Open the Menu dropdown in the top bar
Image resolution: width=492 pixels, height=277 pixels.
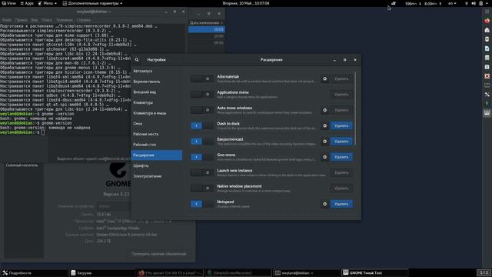pos(48,3)
